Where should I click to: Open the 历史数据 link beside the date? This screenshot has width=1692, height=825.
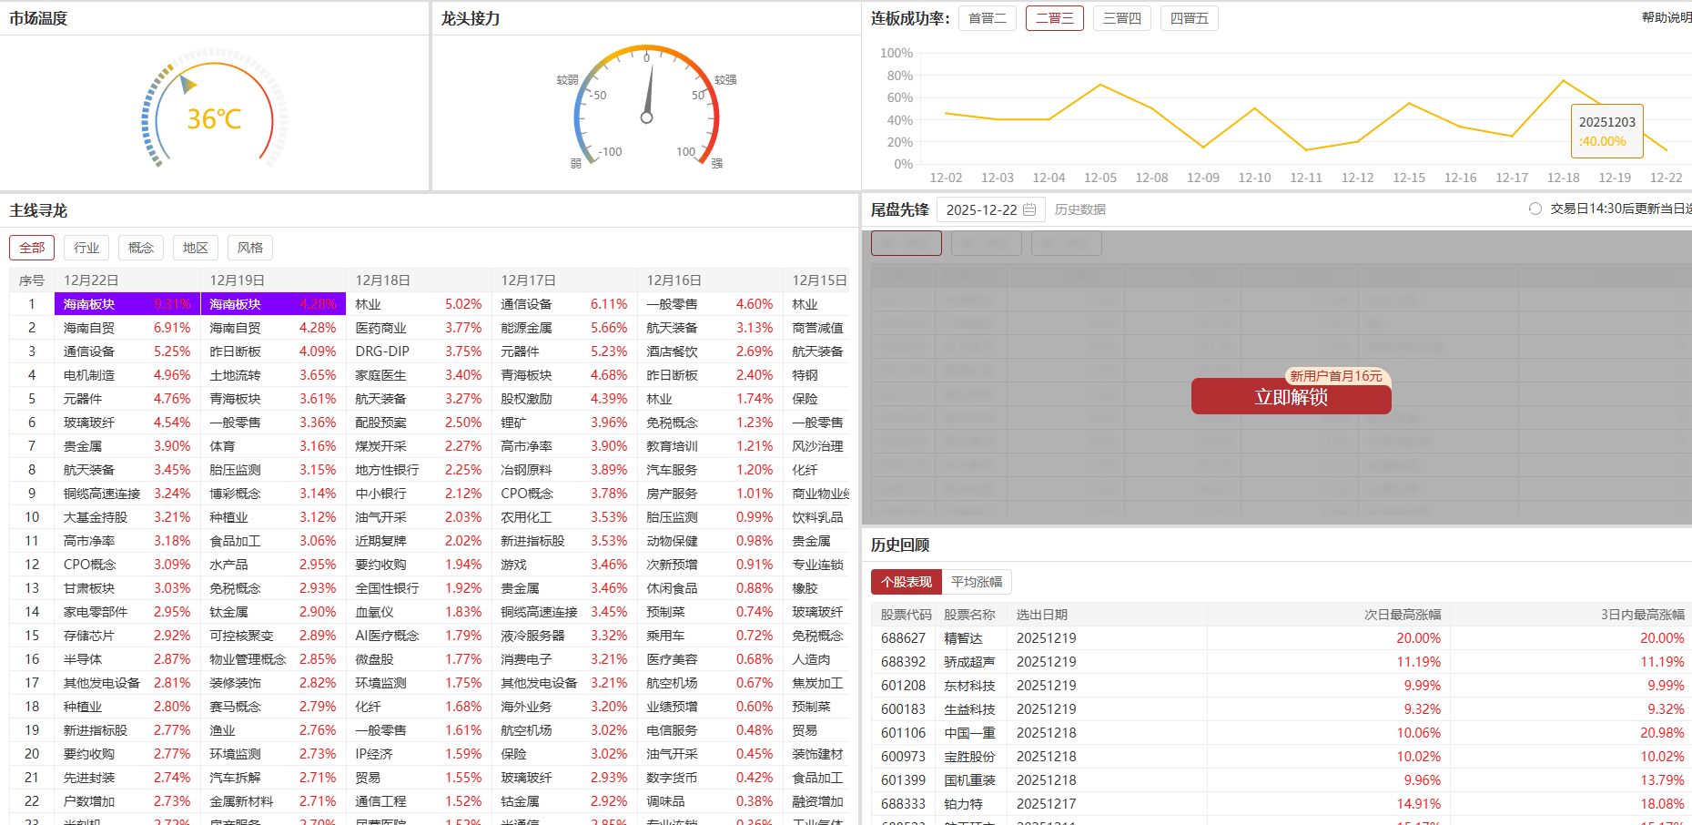pos(1079,209)
